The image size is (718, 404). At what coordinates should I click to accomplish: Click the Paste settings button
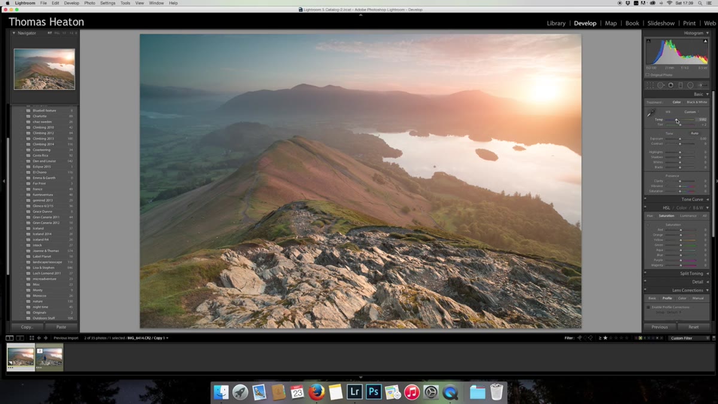click(61, 327)
